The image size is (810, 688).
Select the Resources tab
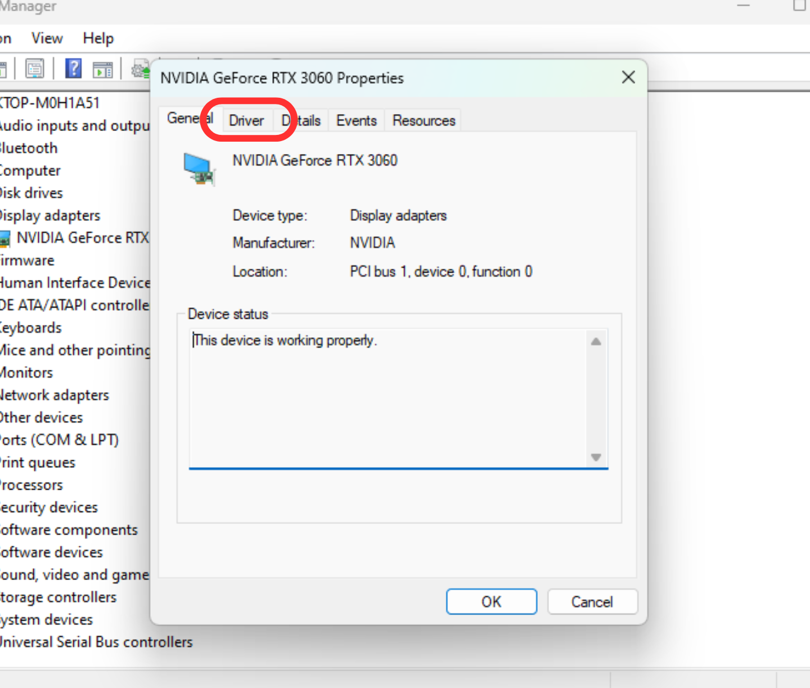[424, 120]
